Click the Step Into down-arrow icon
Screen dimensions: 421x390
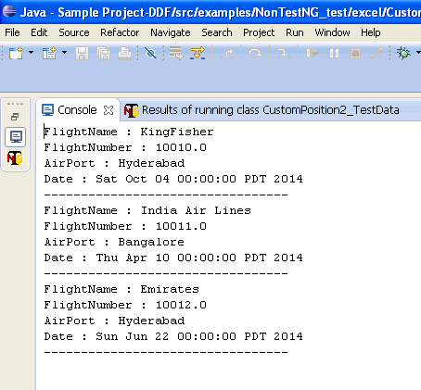[x=284, y=54]
